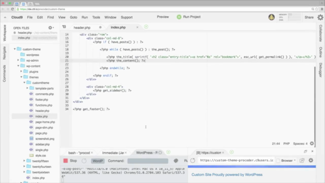Viewport: 325px width, 183px height.
Task: Open screenshot.png in file tree
Action: tap(45, 139)
